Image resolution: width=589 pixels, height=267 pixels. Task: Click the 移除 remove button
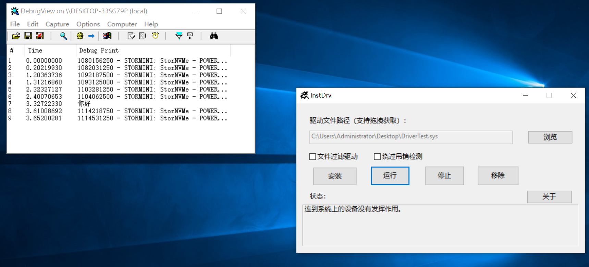[498, 176]
